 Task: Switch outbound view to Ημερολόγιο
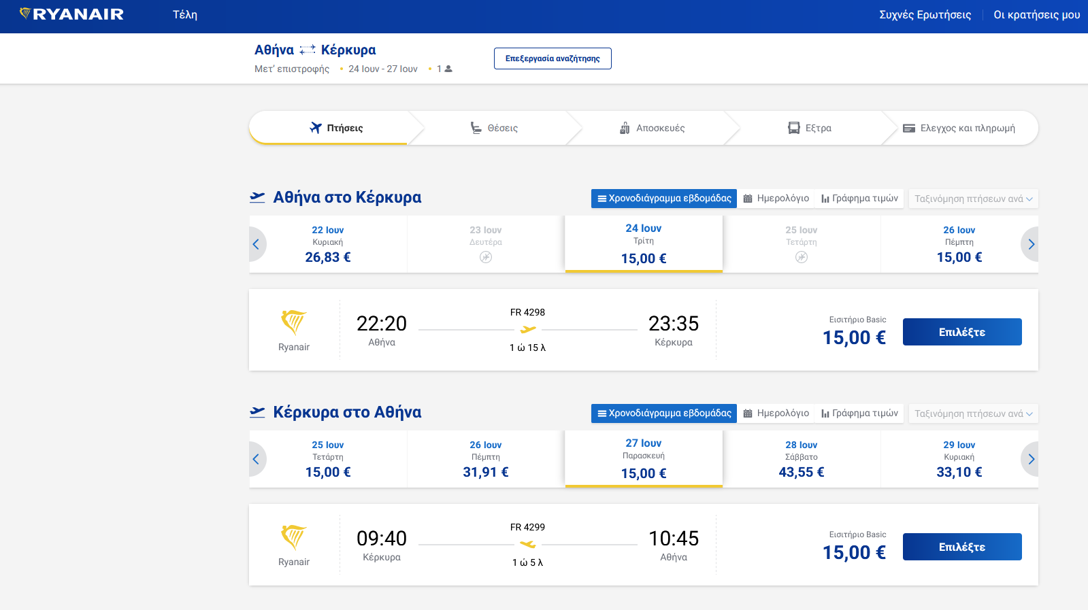click(x=776, y=199)
